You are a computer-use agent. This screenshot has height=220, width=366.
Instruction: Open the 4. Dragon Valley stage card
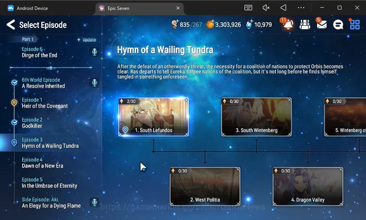click(308, 186)
